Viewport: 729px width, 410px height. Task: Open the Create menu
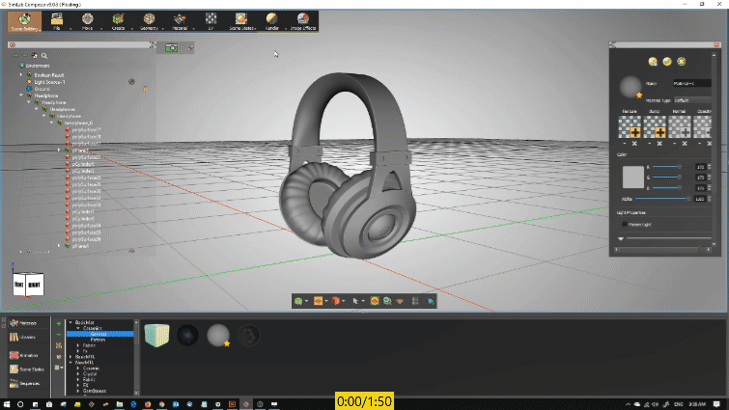coord(118,20)
